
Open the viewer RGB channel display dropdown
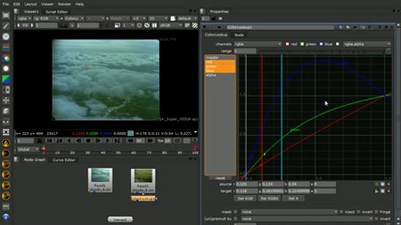point(46,19)
